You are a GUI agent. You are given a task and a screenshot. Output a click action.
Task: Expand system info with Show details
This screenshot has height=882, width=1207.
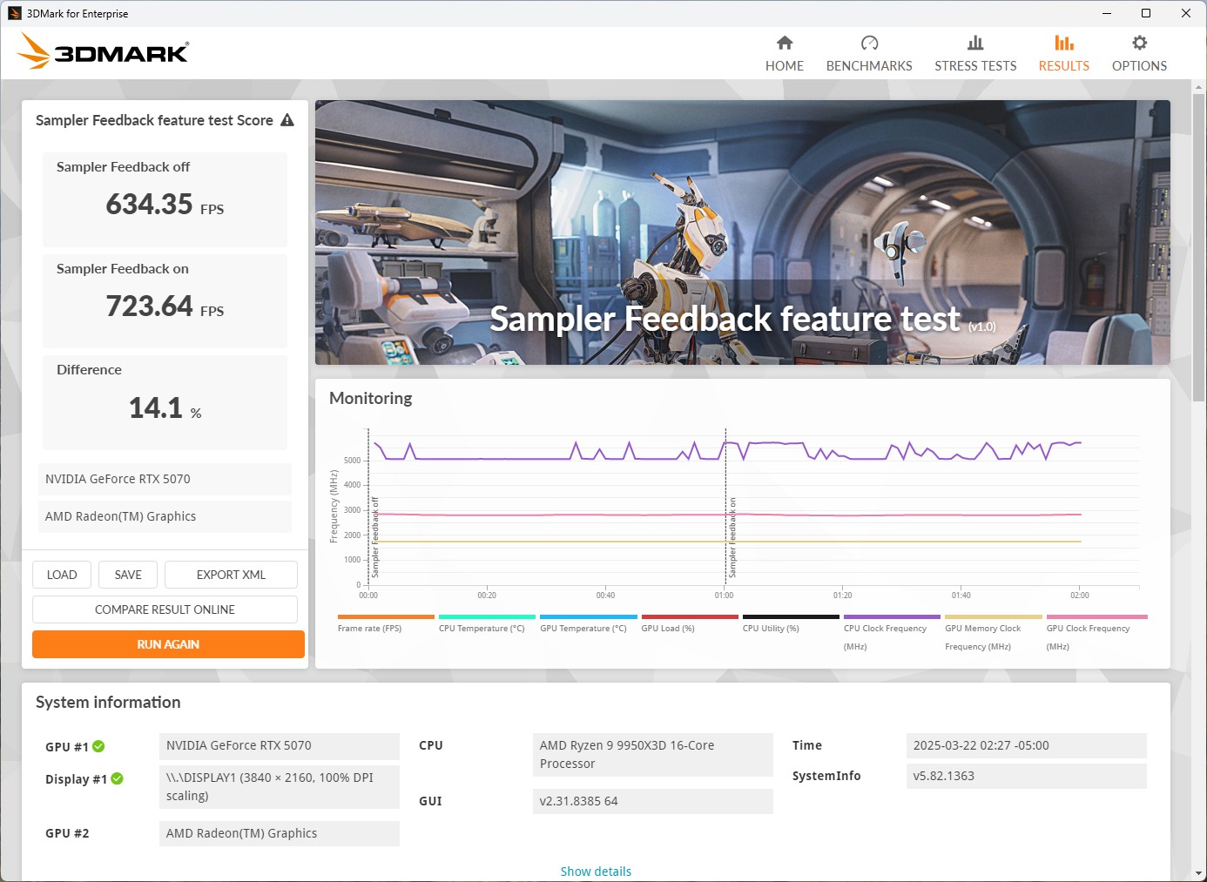[x=596, y=871]
